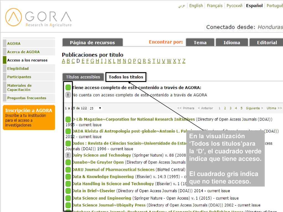Switch to Títulos accesibles tab
This screenshot has width=283, height=212.
tap(83, 77)
